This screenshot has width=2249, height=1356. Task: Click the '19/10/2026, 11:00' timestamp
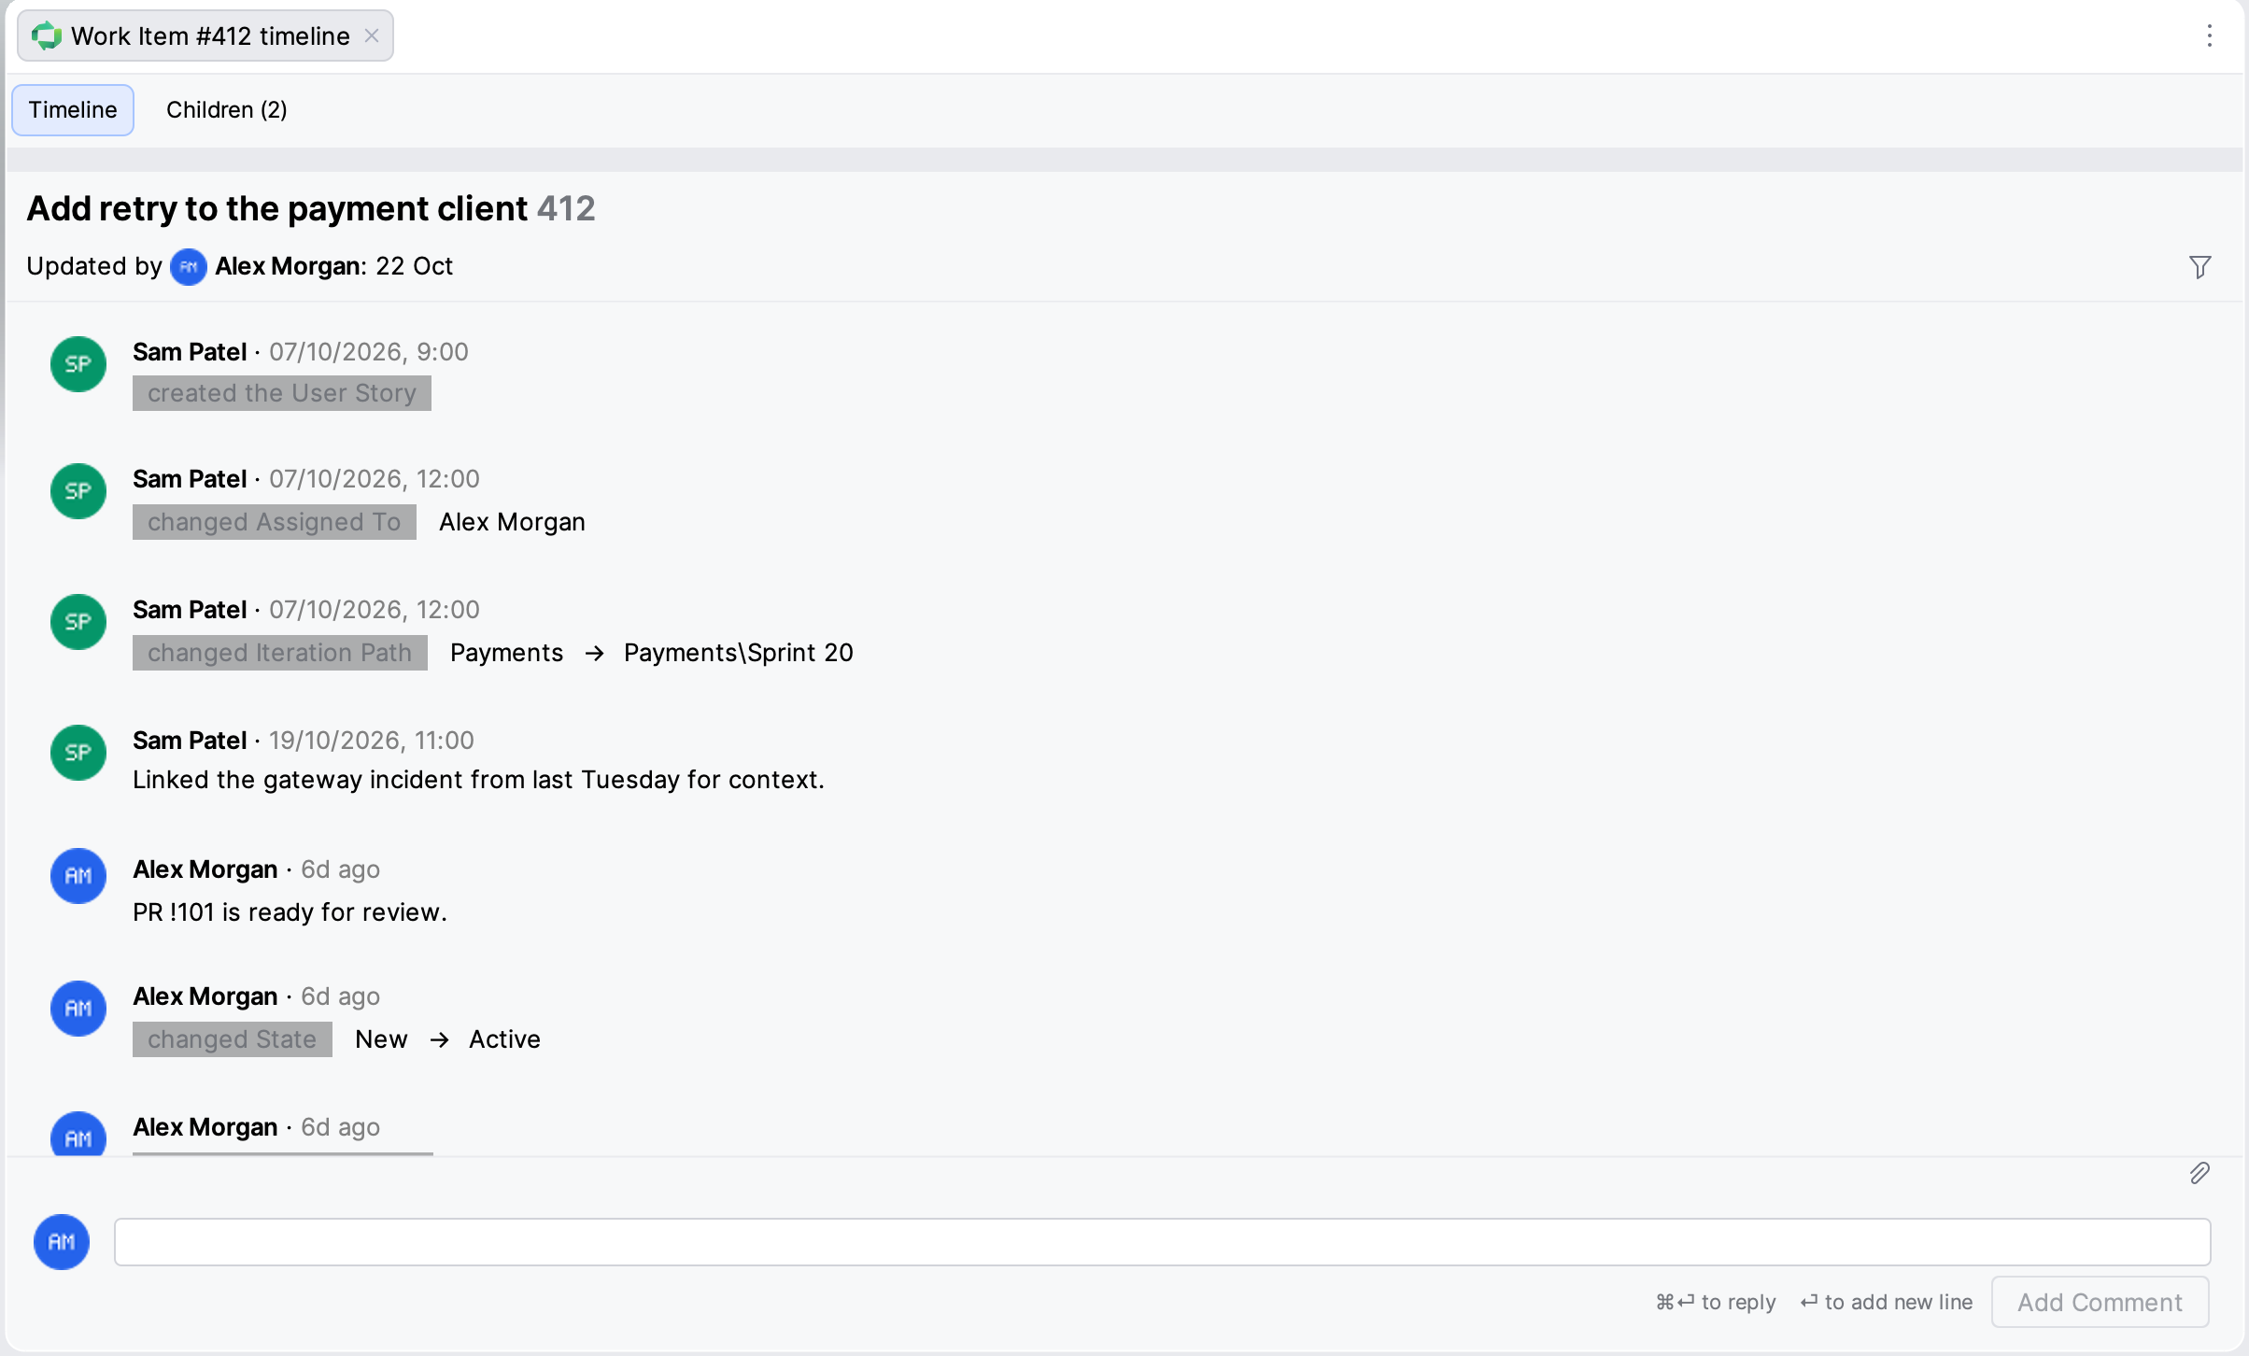click(372, 741)
